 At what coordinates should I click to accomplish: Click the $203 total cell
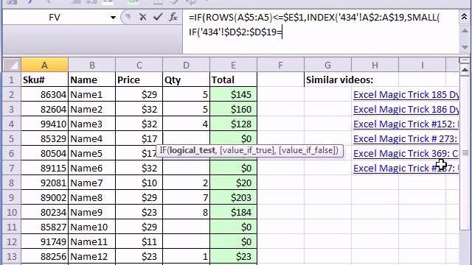[x=233, y=198]
